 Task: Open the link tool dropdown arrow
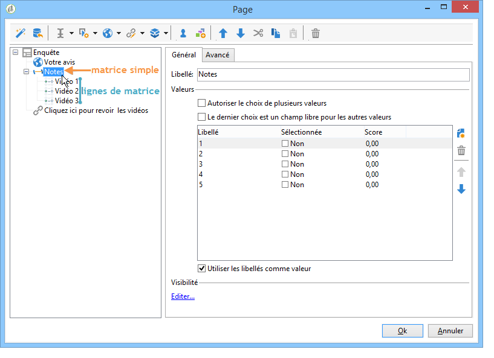pos(143,33)
